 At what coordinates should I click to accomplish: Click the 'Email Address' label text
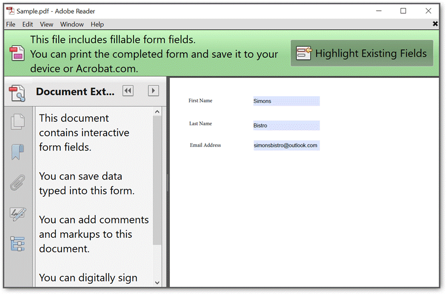click(x=205, y=145)
